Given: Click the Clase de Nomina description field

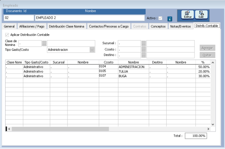Looking at the screenshot, I should [71, 43].
